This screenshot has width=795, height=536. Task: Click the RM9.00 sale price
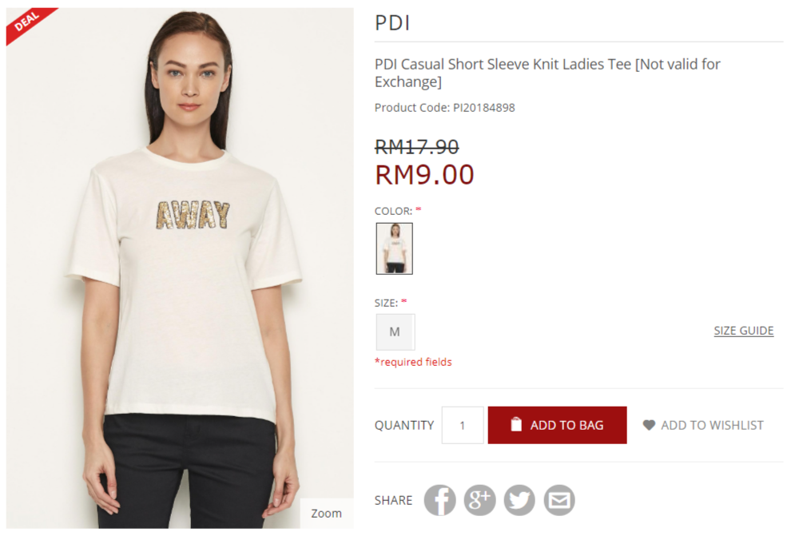click(x=424, y=174)
